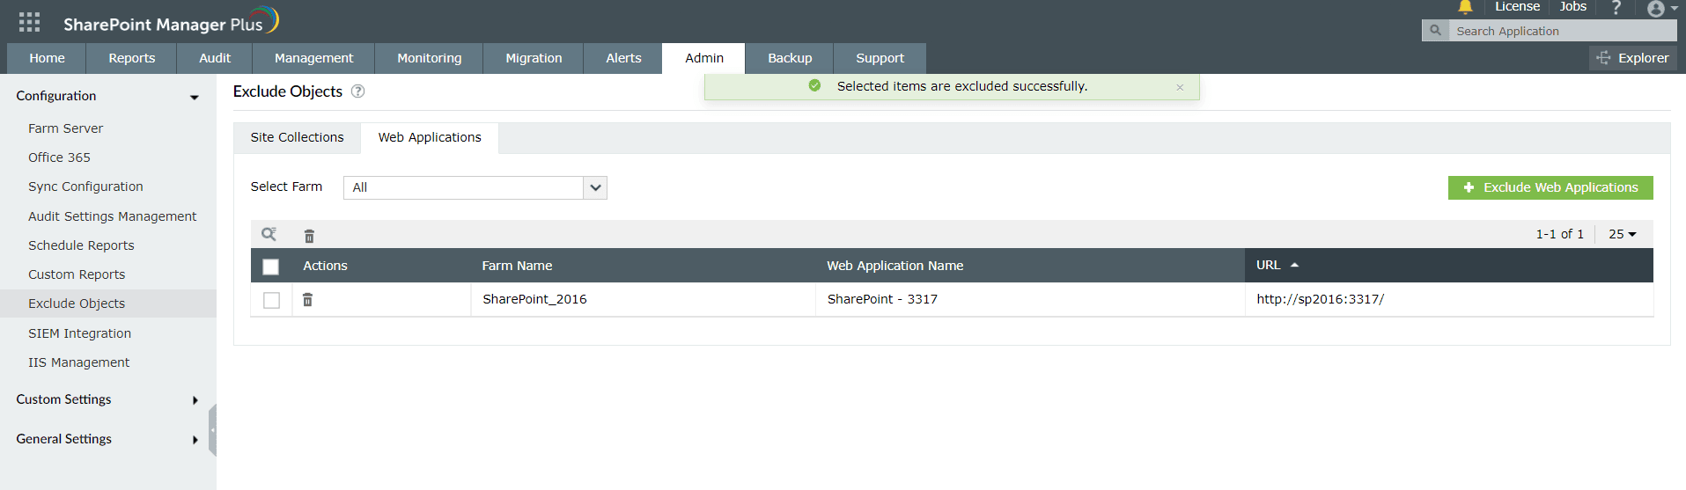Click the Exclude Objects help icon

(357, 91)
